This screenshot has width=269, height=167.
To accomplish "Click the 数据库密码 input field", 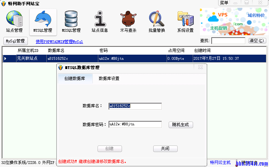I will coord(135,124).
